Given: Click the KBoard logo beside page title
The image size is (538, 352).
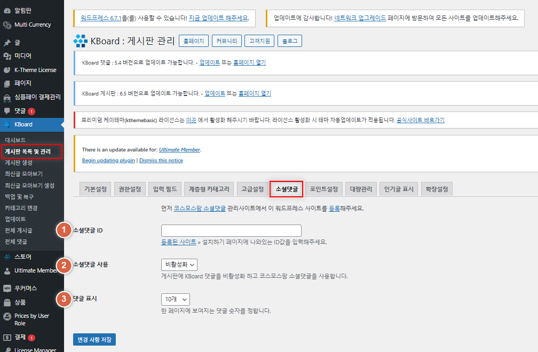Looking at the screenshot, I should 80,41.
